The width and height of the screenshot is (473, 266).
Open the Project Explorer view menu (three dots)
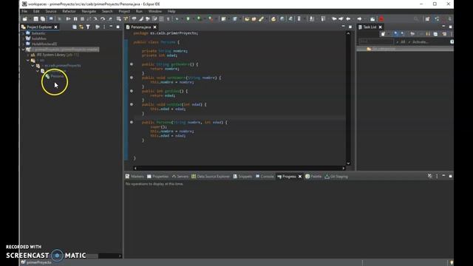click(104, 27)
